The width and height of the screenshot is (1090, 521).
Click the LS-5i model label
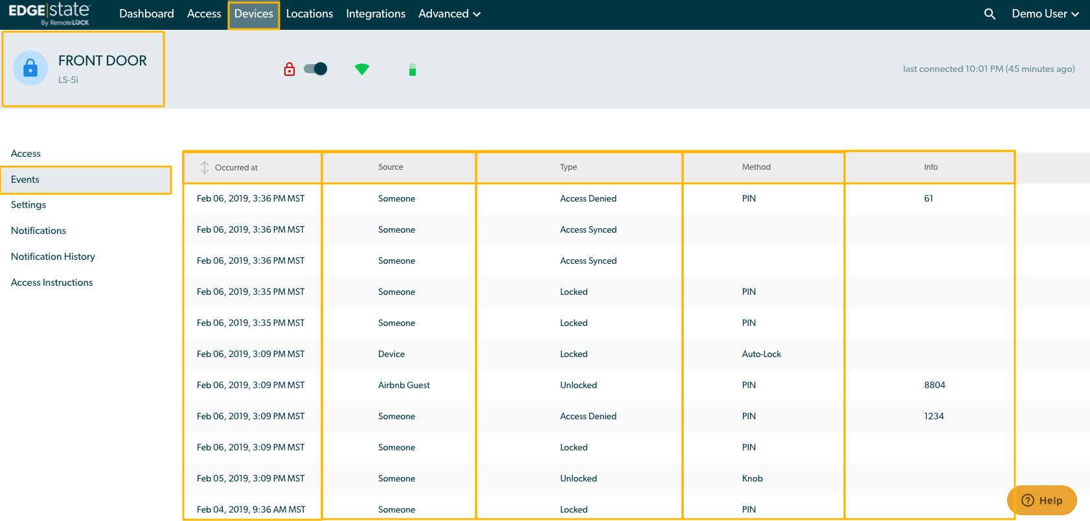point(68,80)
